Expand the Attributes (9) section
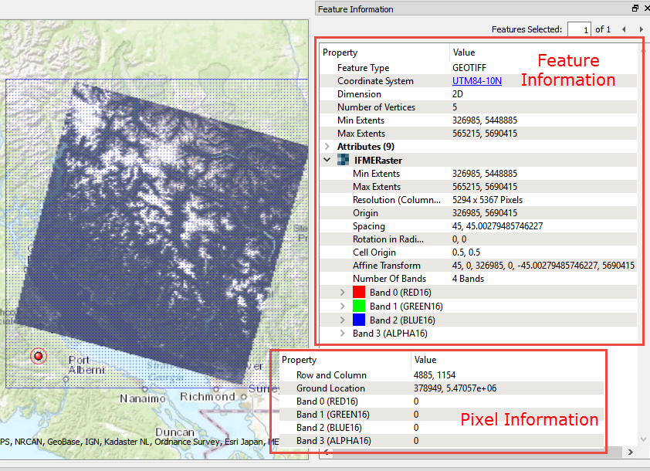The image size is (650, 471). [x=327, y=147]
